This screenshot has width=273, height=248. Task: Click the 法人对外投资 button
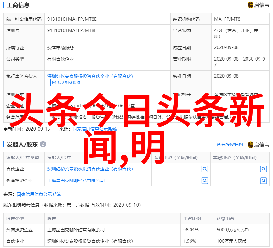click(x=66, y=83)
